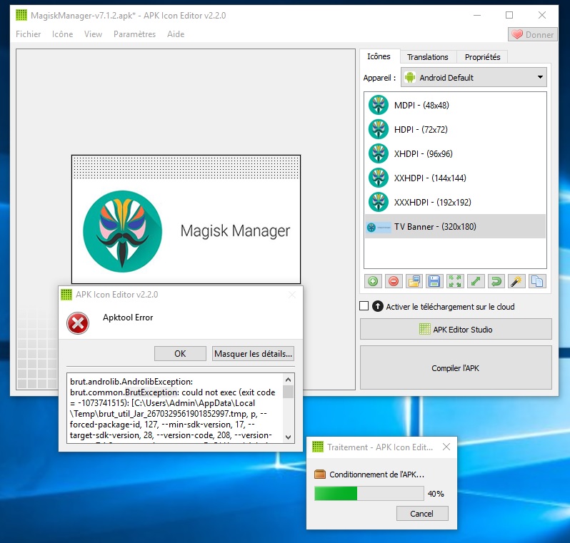Select the XHDPI - (96x96) icon entry
Image resolution: width=570 pixels, height=543 pixels.
(x=455, y=153)
